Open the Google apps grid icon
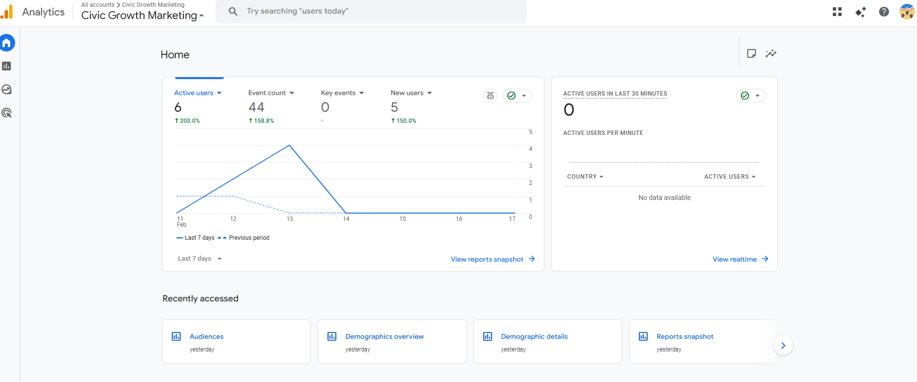The image size is (917, 382). (837, 12)
